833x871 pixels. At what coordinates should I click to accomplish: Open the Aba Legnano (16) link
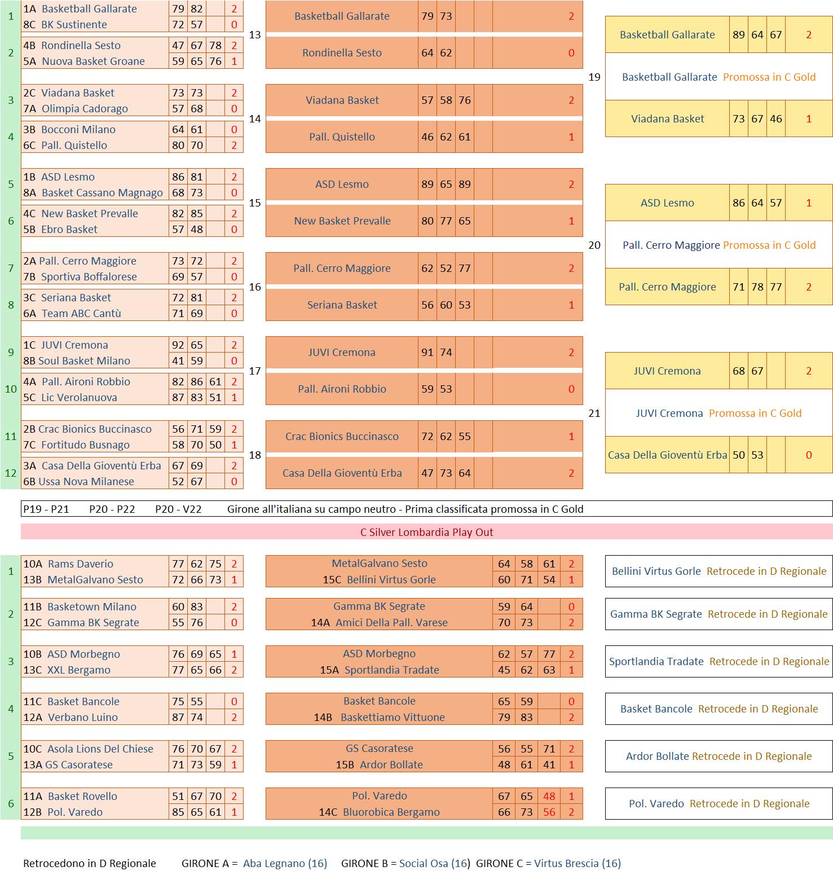pos(285,863)
